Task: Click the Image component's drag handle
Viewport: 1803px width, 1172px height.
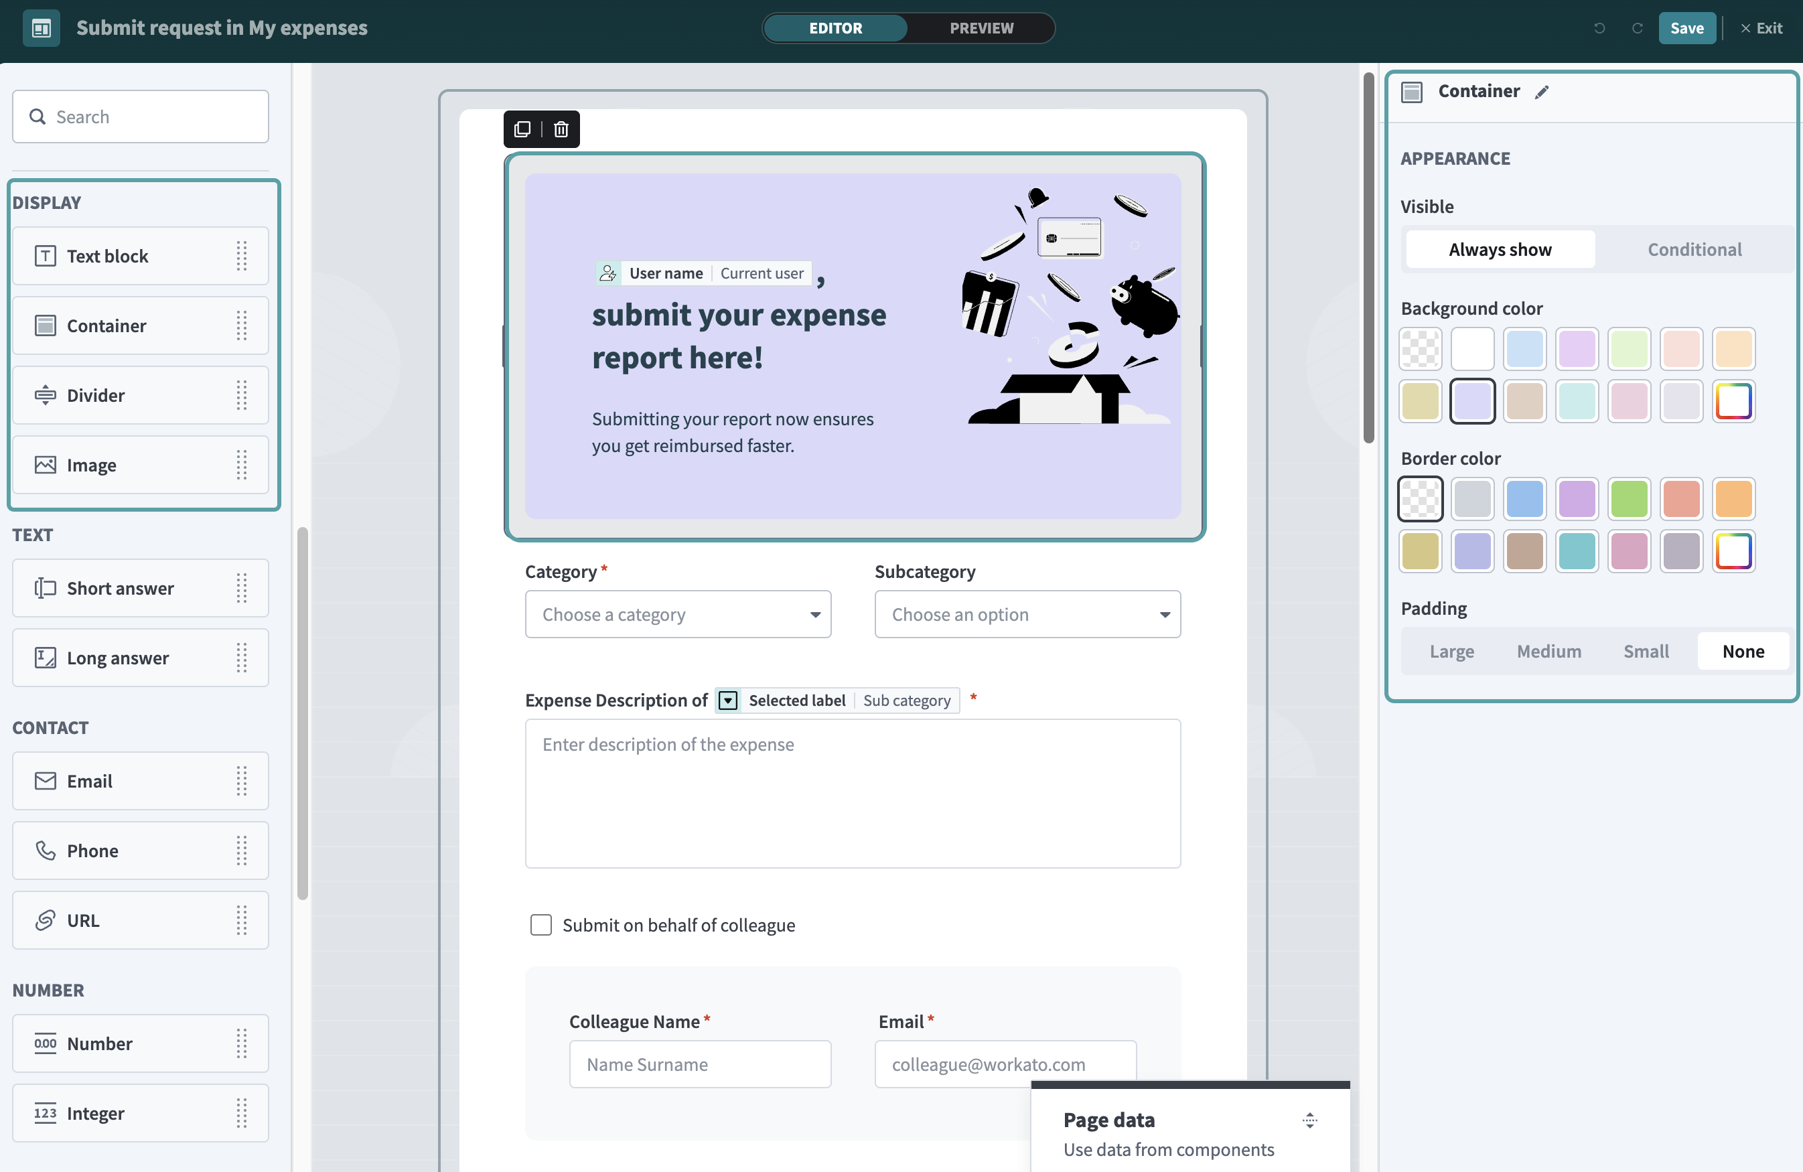Action: [x=242, y=464]
